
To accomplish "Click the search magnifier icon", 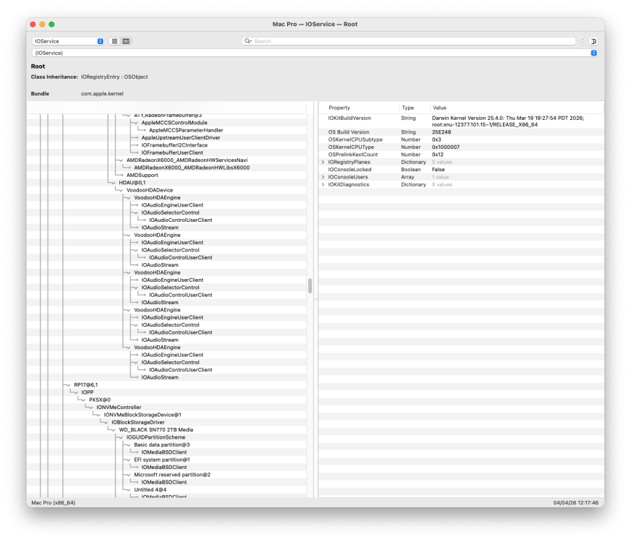I will click(x=248, y=41).
